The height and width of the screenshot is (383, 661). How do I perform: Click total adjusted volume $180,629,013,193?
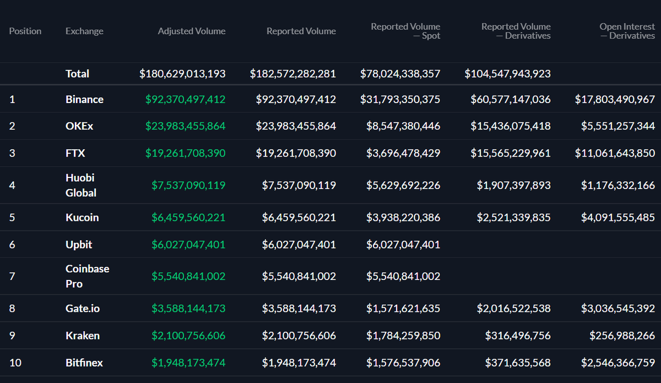point(182,74)
